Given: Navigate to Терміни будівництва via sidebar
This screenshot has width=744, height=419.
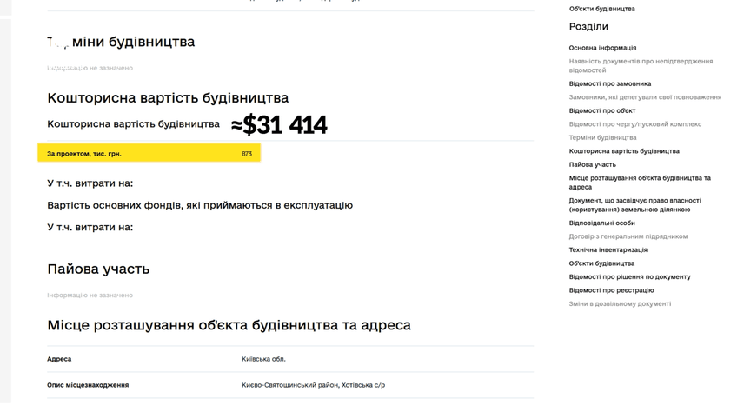Looking at the screenshot, I should pos(602,137).
